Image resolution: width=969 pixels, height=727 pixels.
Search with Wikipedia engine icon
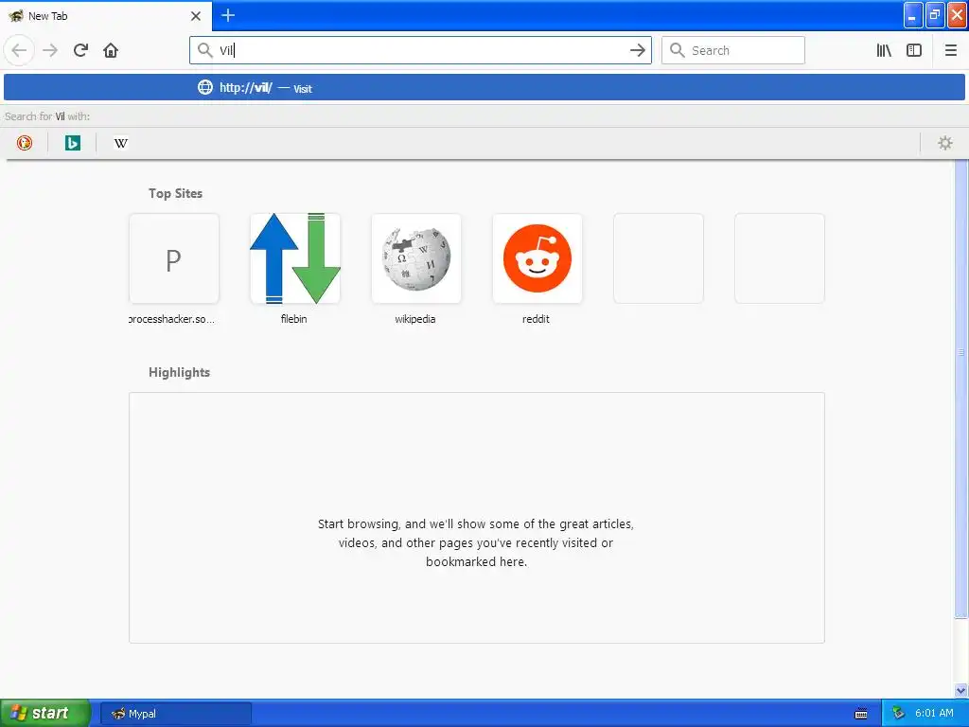(x=121, y=143)
